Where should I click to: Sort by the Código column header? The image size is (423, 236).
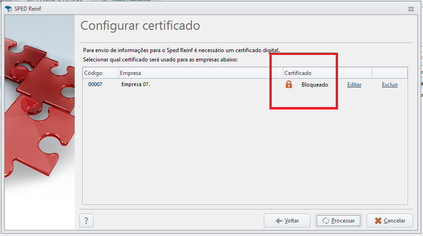pyautogui.click(x=101, y=73)
